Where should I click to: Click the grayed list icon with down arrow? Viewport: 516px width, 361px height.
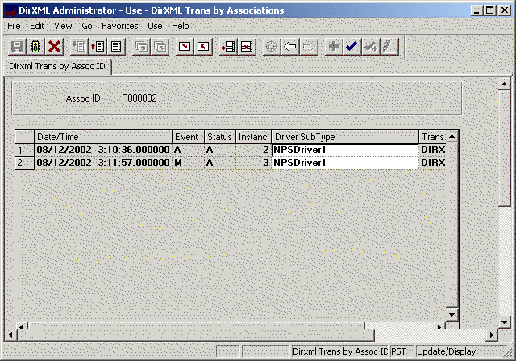point(79,47)
